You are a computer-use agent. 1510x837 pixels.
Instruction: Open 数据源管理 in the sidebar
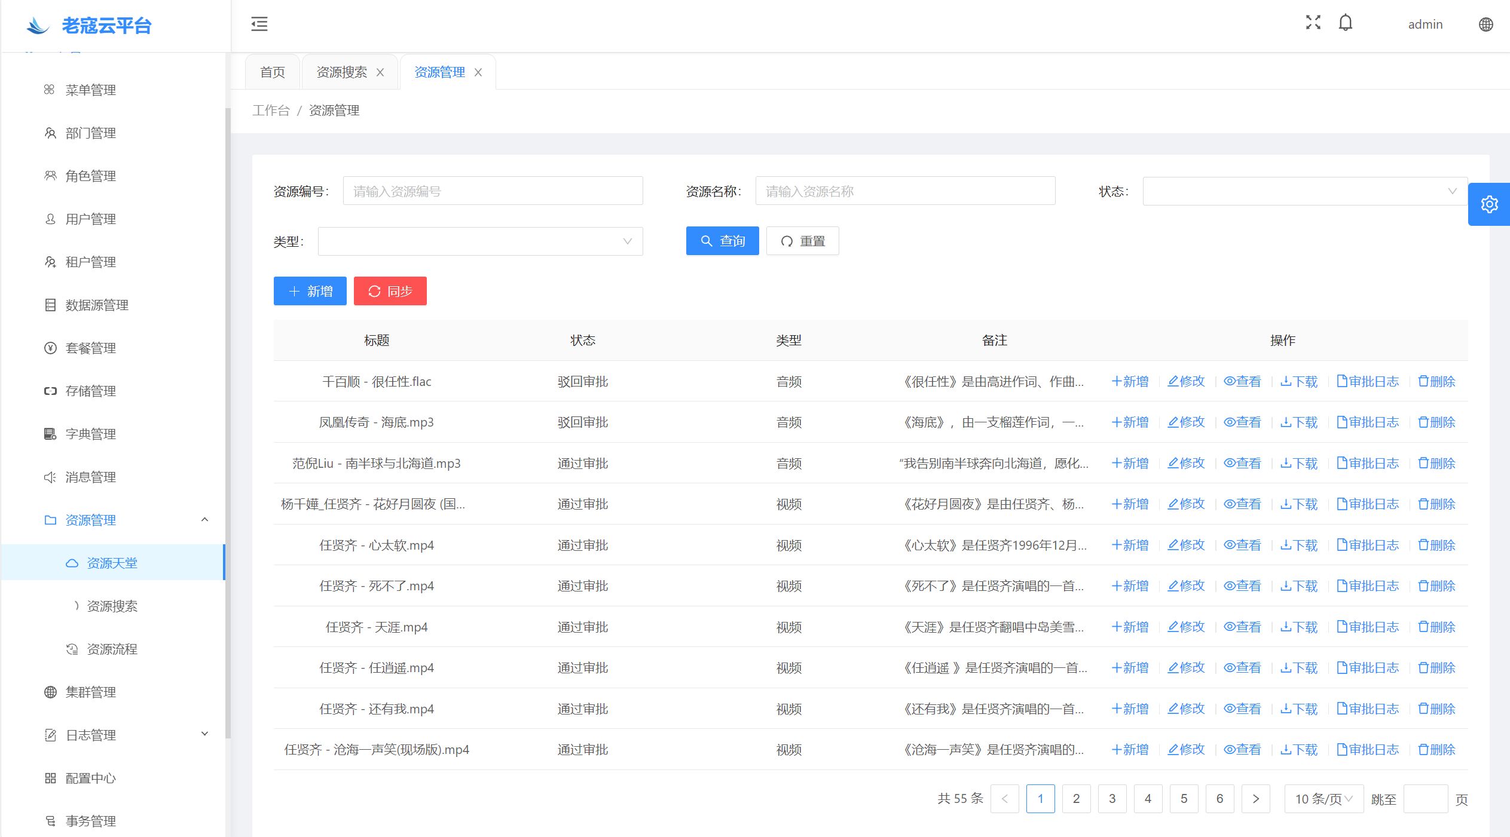point(97,305)
